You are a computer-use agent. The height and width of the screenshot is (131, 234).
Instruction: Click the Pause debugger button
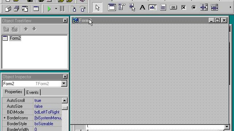click(62, 9)
